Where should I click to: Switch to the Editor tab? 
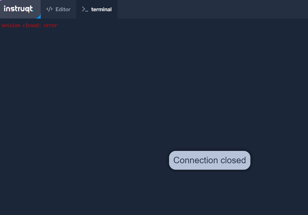[59, 9]
